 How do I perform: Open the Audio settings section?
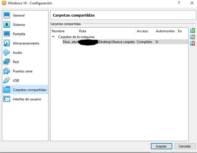tap(25, 52)
